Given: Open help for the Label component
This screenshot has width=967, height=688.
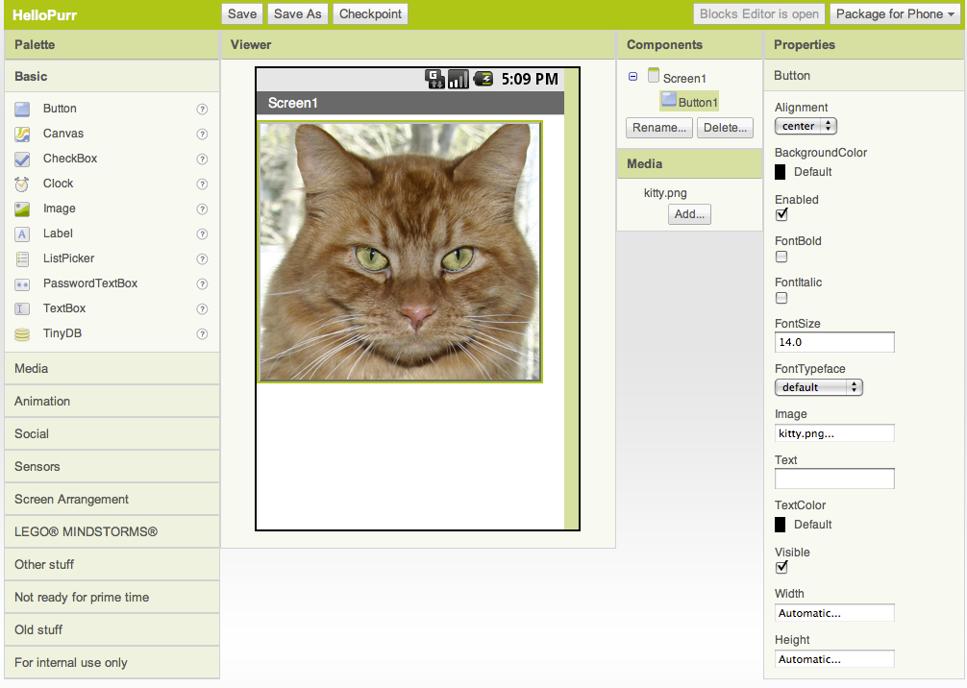Looking at the screenshot, I should (202, 233).
